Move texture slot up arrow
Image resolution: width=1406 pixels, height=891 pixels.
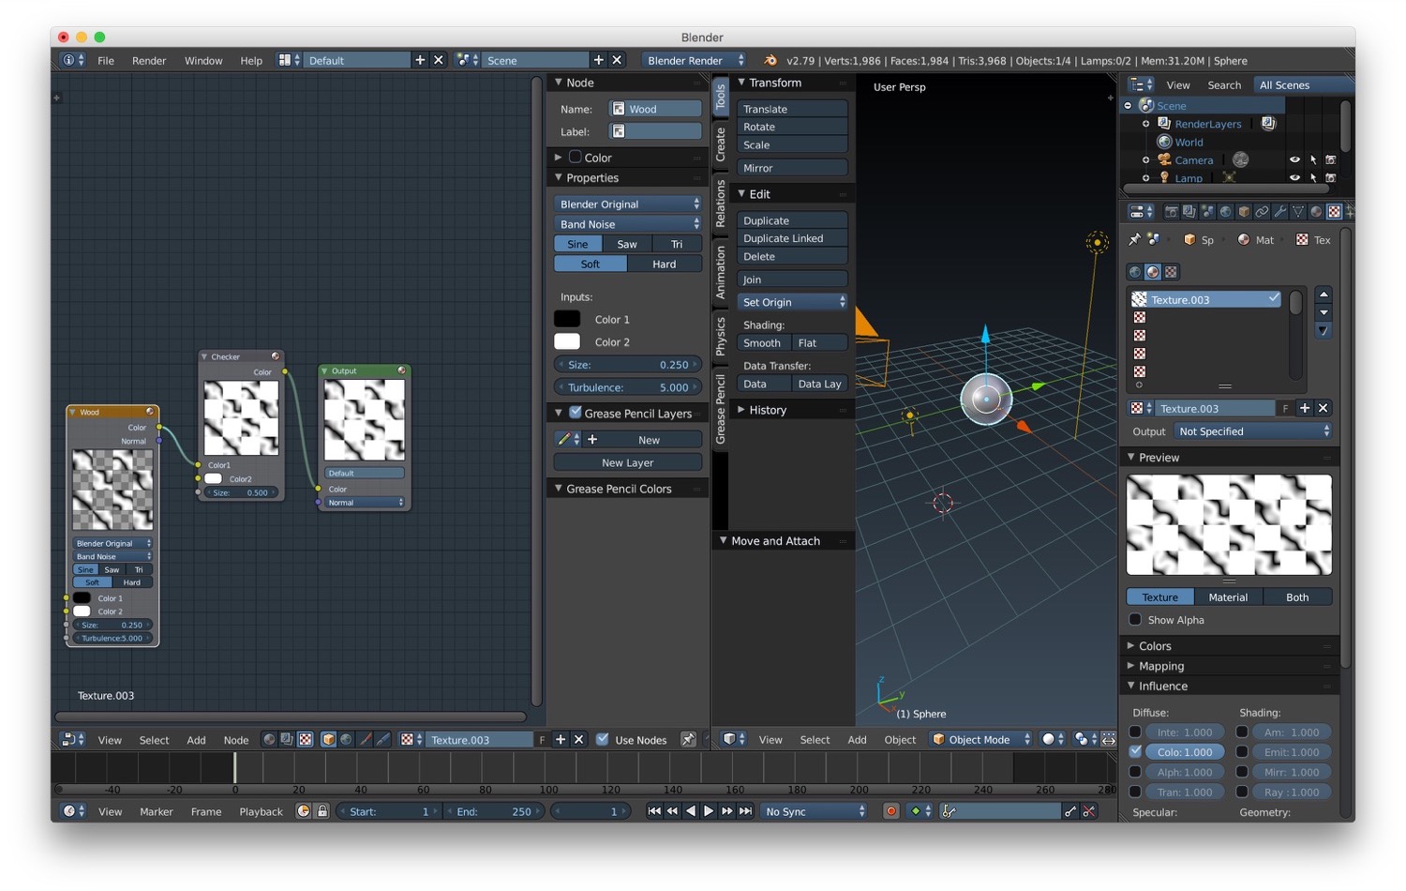click(1324, 294)
